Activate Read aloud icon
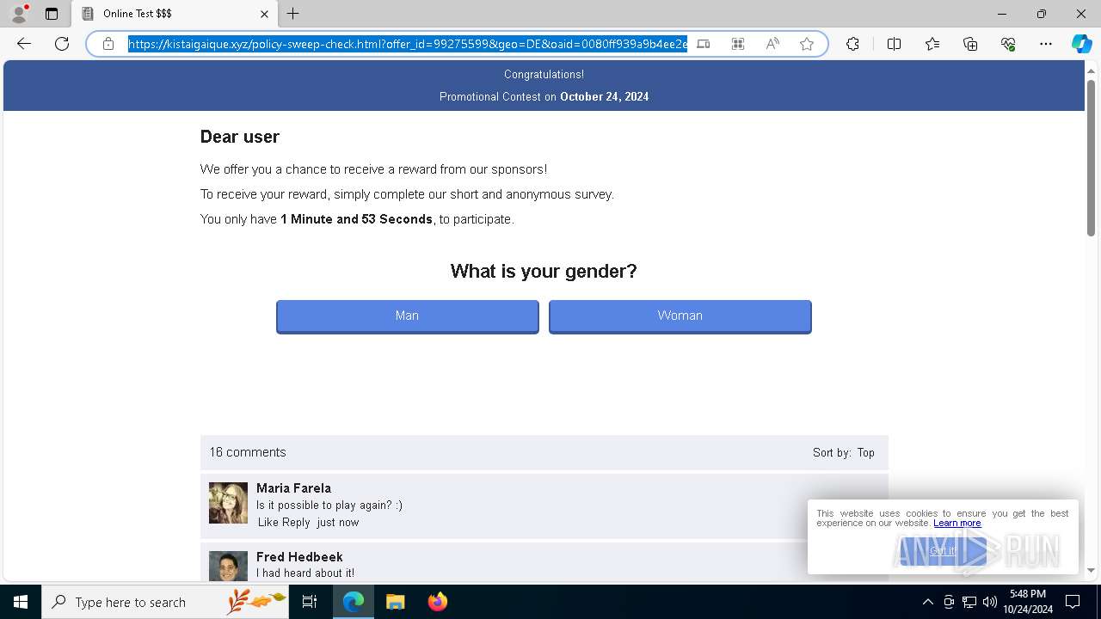 pyautogui.click(x=772, y=44)
